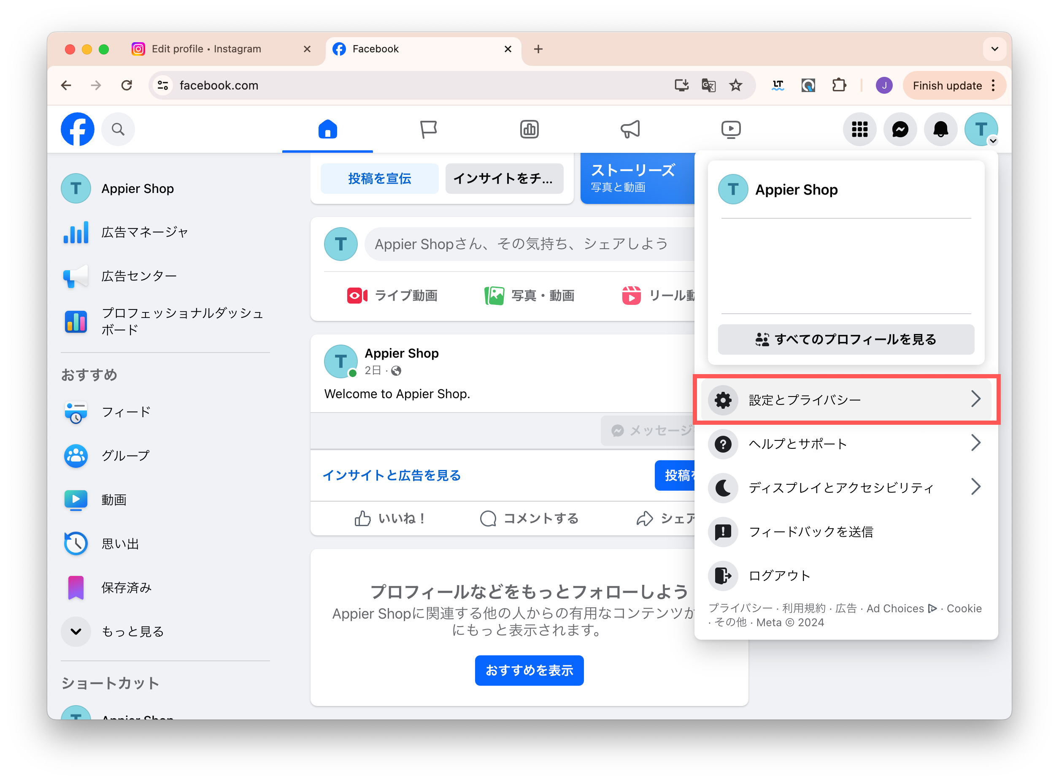Click the Ad Choices footer link
The width and height of the screenshot is (1059, 782).
[x=901, y=609]
